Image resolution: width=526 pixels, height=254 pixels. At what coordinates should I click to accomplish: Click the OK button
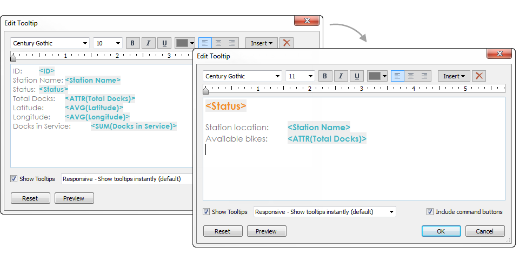pos(441,231)
